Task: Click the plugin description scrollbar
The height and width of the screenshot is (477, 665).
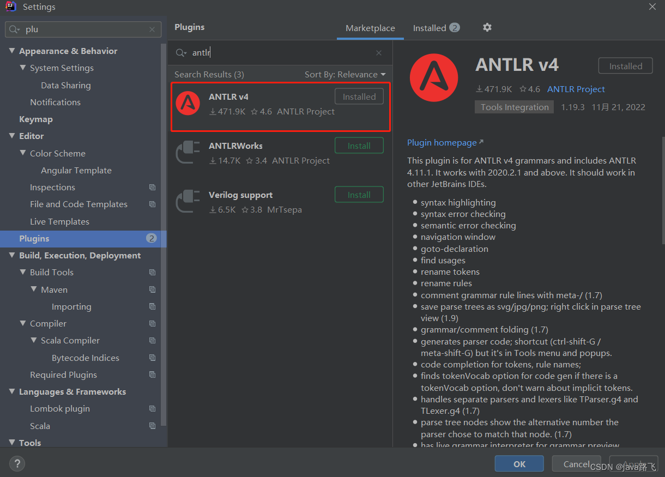Action: (662, 190)
